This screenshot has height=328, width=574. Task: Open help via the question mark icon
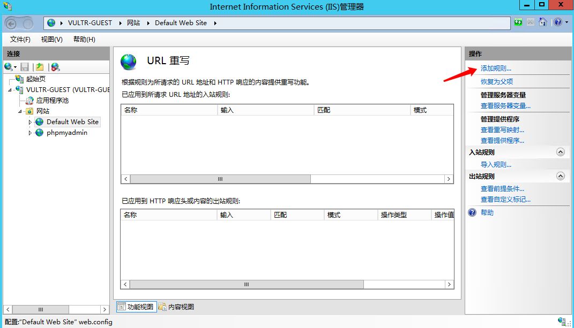coord(557,22)
